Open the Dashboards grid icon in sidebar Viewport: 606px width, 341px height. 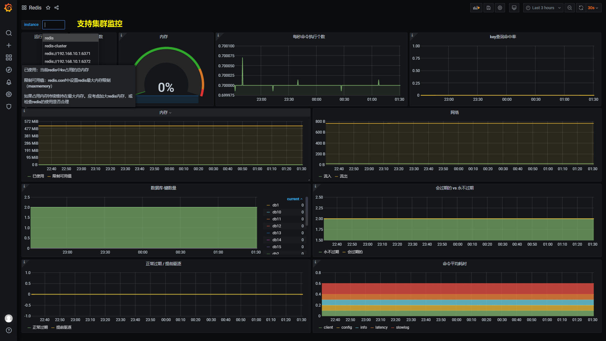(9, 57)
